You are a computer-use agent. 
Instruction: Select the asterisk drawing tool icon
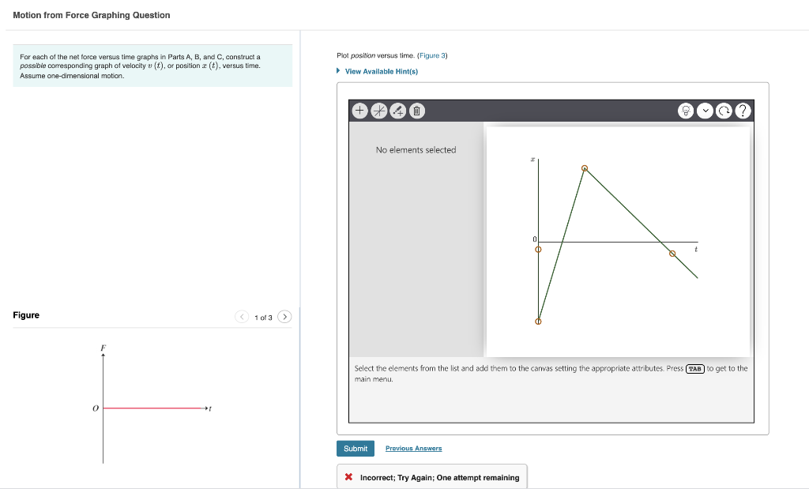point(378,111)
